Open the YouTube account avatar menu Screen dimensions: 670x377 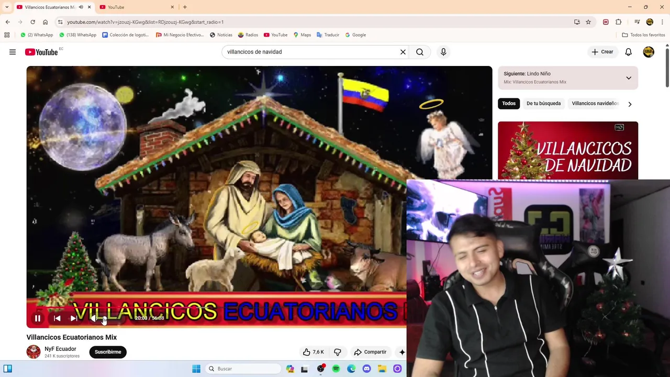click(649, 52)
